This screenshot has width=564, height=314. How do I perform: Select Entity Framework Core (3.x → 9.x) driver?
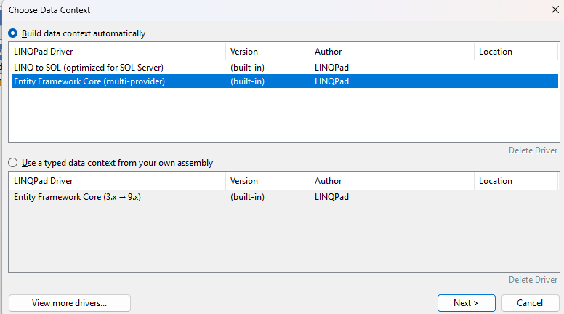click(77, 197)
